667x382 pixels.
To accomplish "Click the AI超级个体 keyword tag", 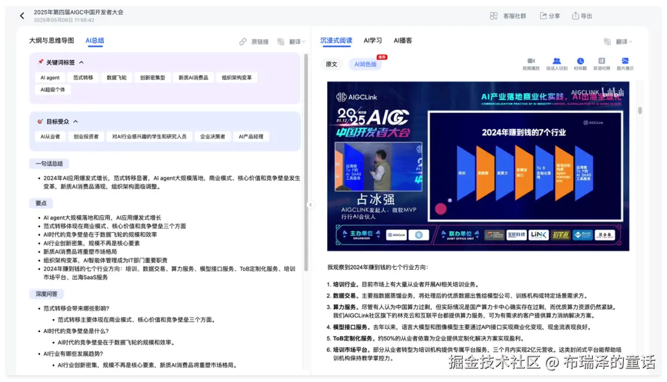I will 52,89.
